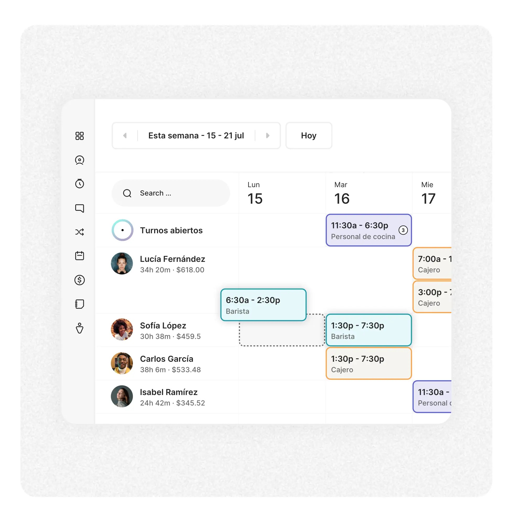Click the Esta semana date range button
519x519 pixels.
pos(196,136)
